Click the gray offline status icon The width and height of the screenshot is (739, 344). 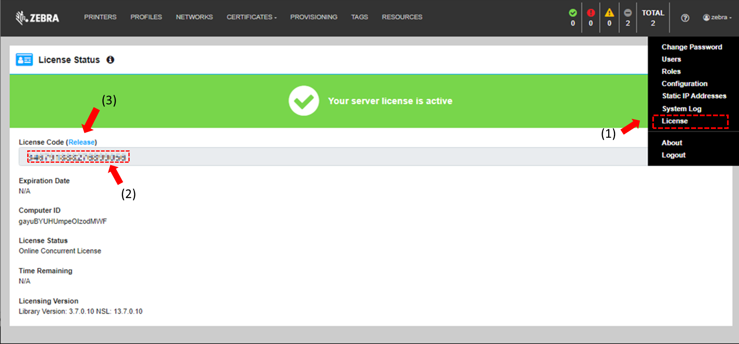(x=628, y=13)
